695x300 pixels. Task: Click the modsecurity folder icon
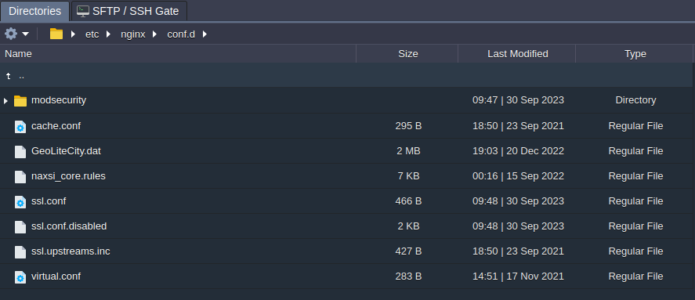click(20, 100)
